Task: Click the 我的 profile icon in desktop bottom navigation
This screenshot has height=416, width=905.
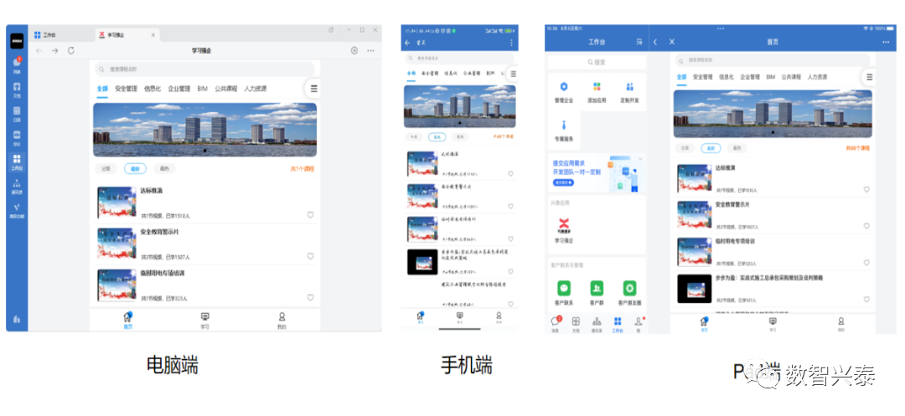Action: coord(282,319)
